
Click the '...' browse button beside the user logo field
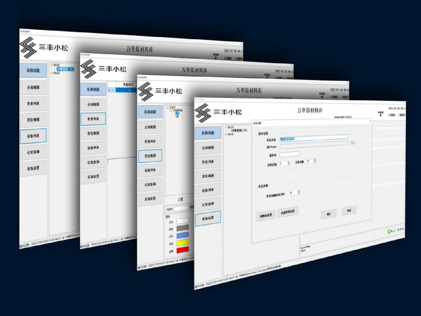[352, 143]
